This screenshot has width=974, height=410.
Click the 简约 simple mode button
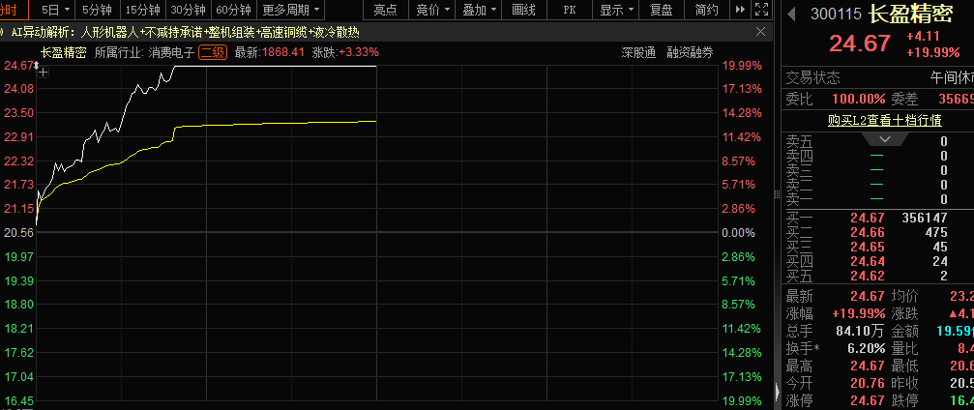point(706,10)
